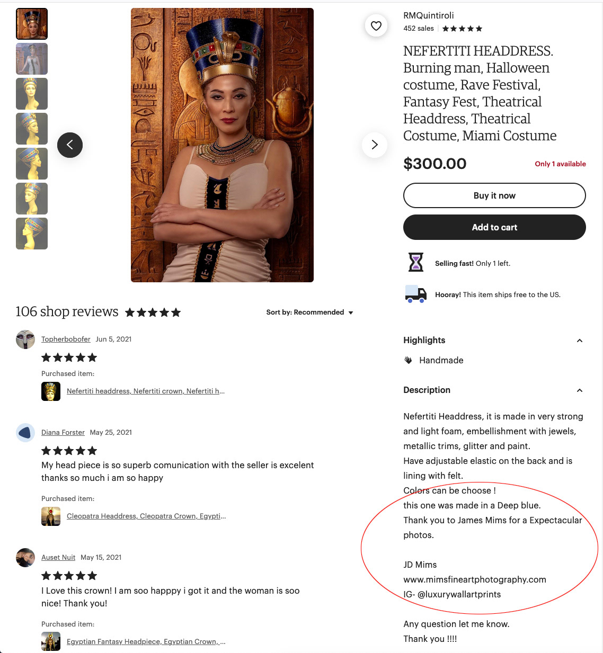Open Diana Forster's profile avatar
603x653 pixels.
25,433
